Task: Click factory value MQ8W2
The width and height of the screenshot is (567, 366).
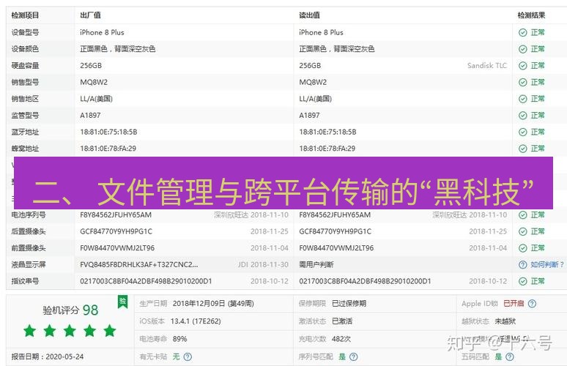Action: point(94,83)
